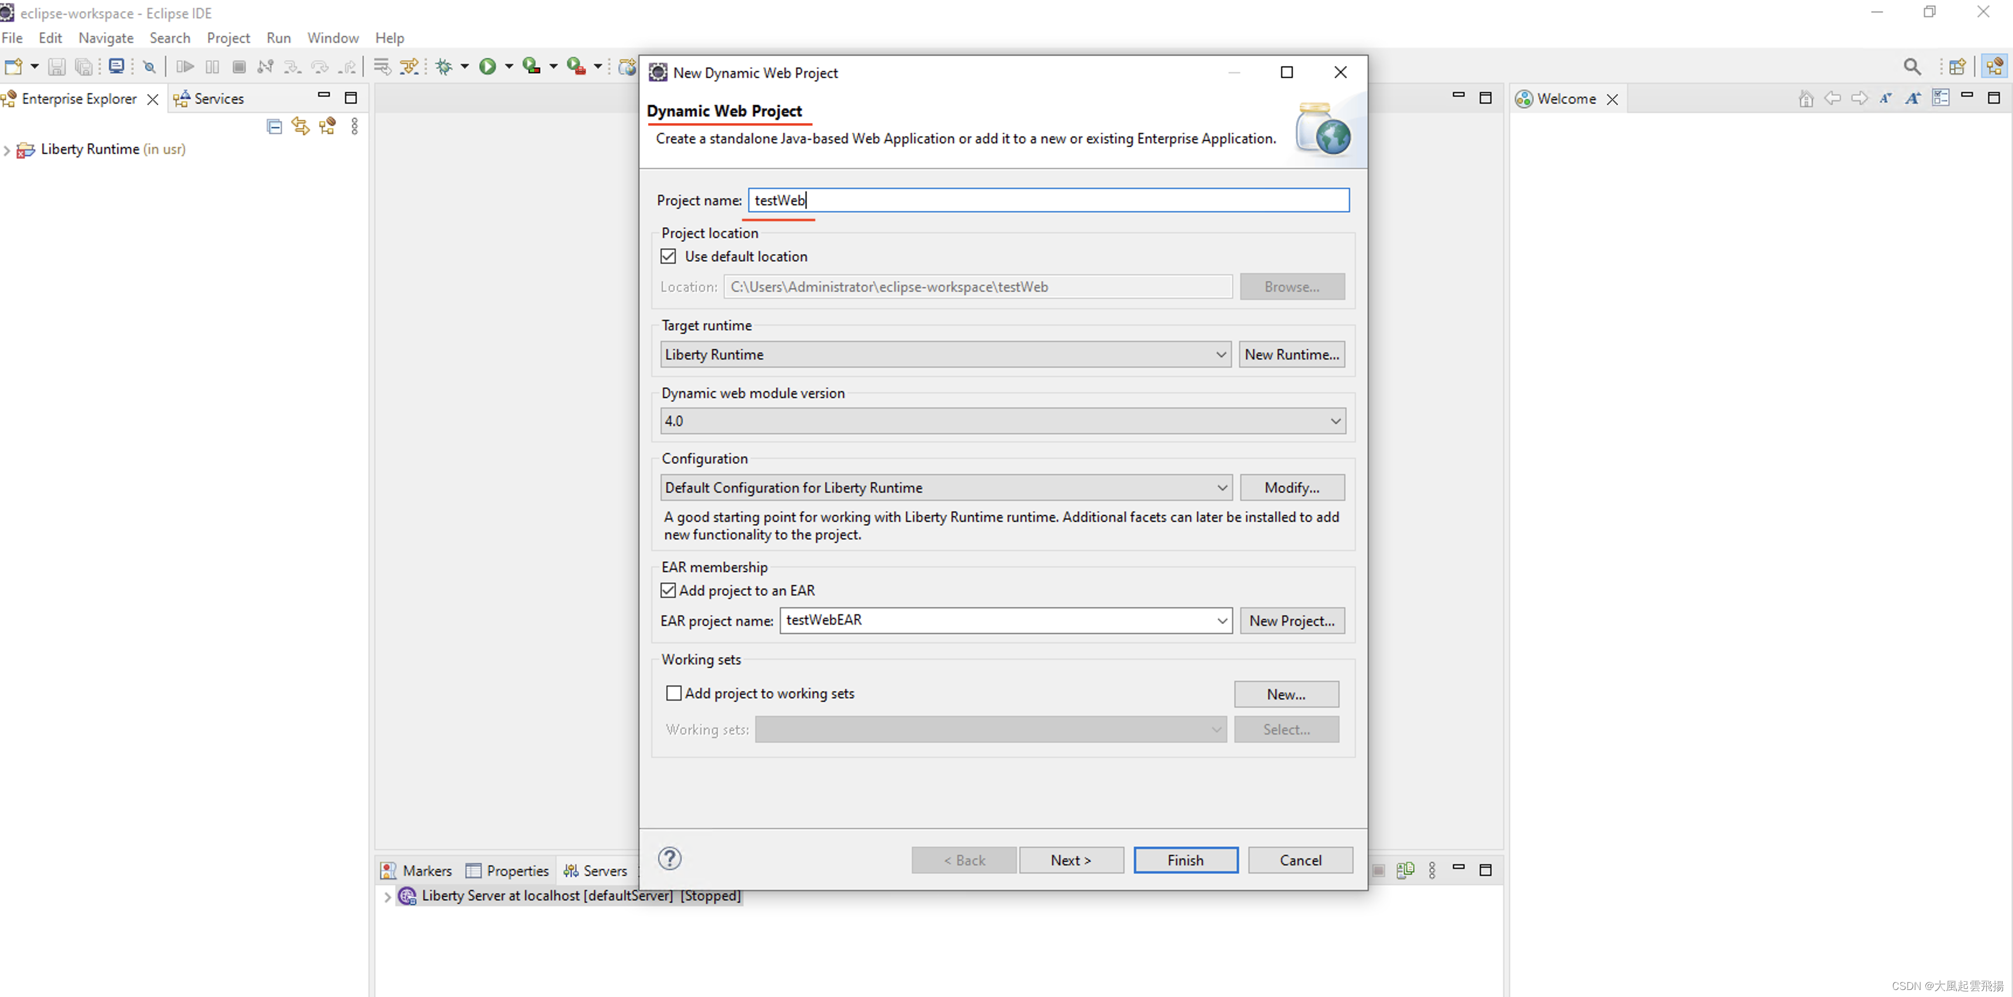The width and height of the screenshot is (2013, 997).
Task: Click into the Project name field
Action: tap(1047, 200)
